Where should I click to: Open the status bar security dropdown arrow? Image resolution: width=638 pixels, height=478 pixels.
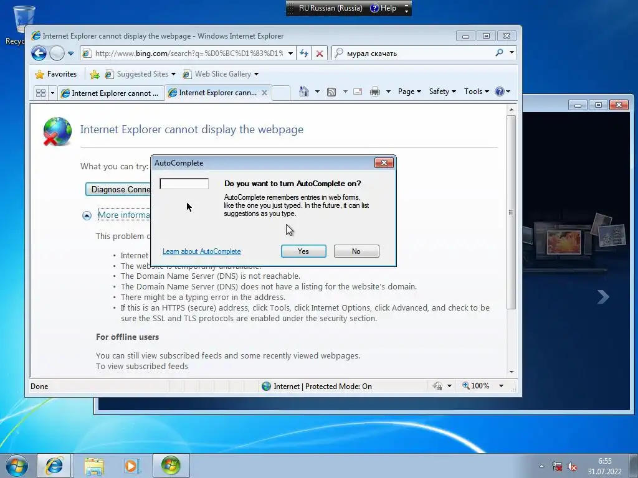pyautogui.click(x=450, y=386)
